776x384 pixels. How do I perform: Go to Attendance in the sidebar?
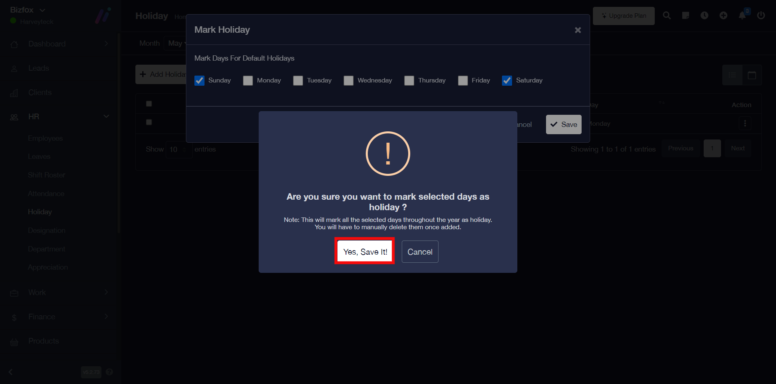(46, 194)
